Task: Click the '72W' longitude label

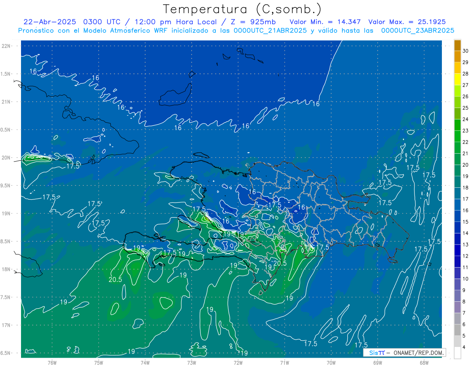Action: [238, 363]
